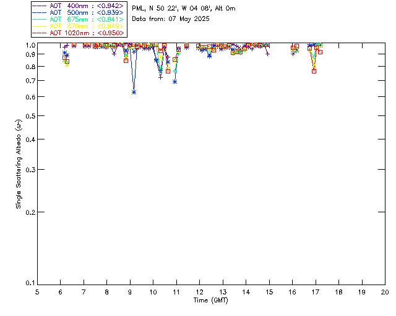Click the 10 label on time axis

pyautogui.click(x=153, y=292)
